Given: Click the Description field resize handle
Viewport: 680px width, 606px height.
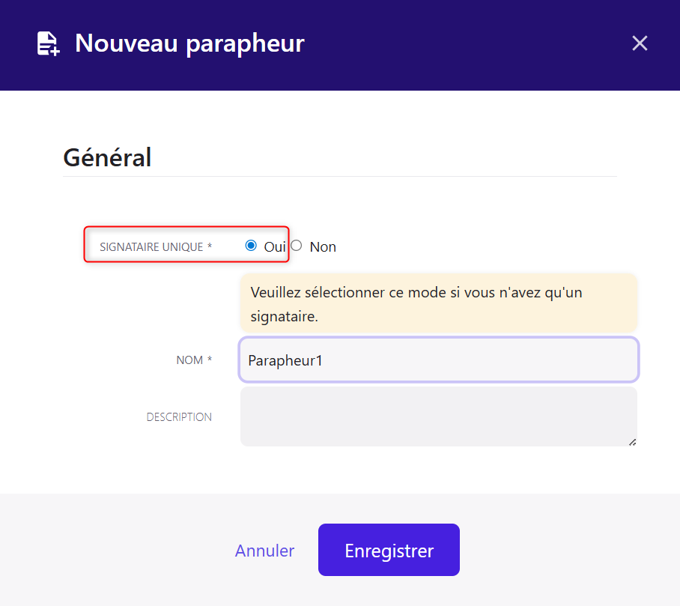Looking at the screenshot, I should coord(633,442).
